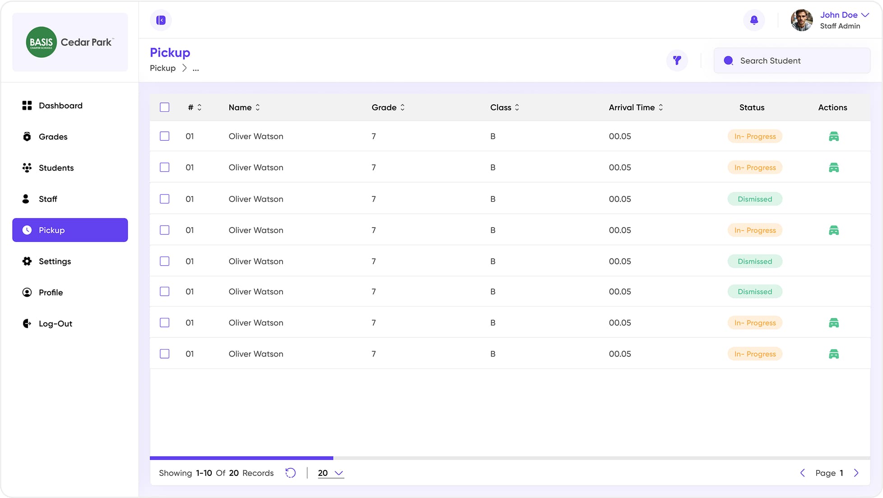Open the notifications bell

coord(754,20)
